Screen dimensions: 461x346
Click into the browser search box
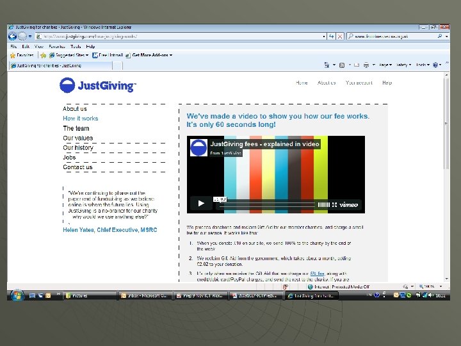(392, 37)
